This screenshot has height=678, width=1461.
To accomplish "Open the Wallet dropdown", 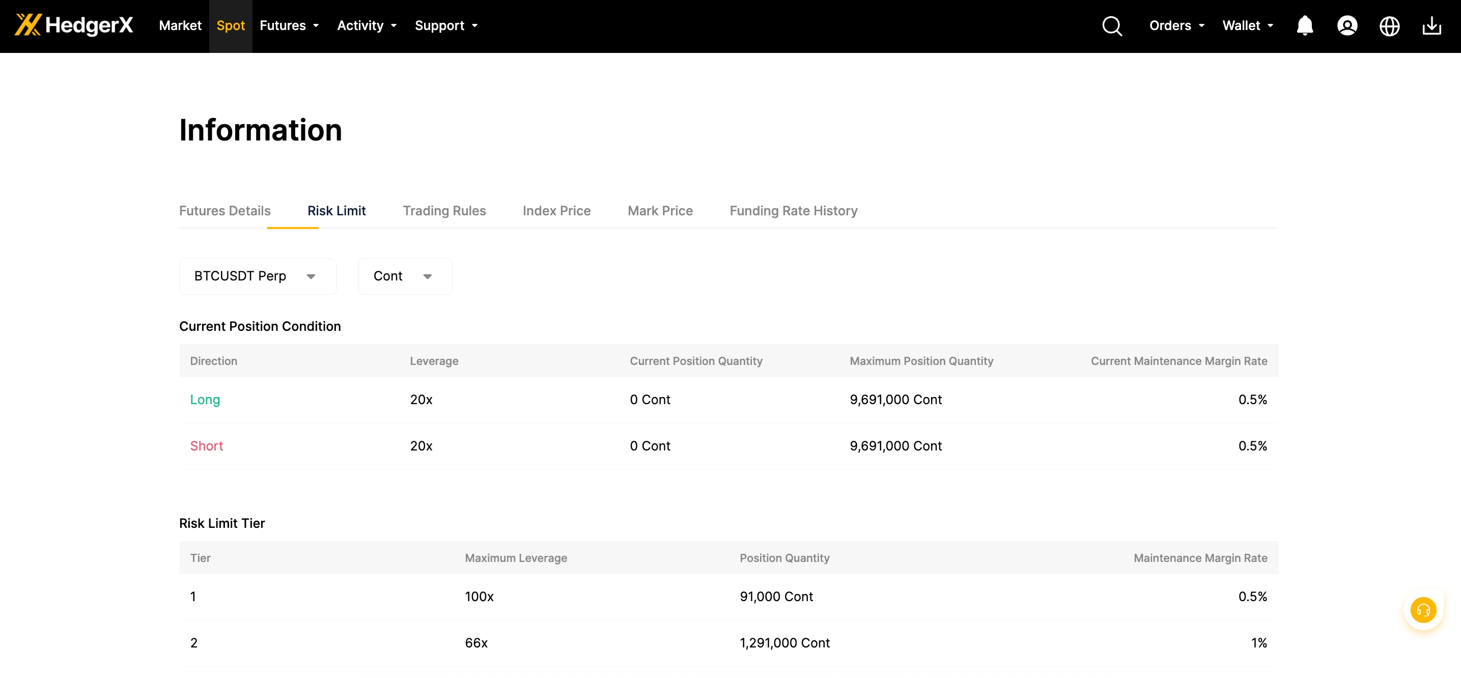I will tap(1247, 25).
